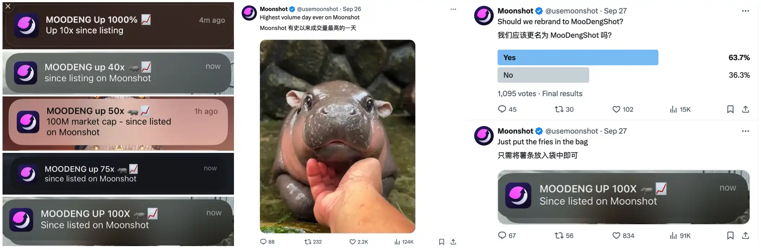Image resolution: width=761 pixels, height=250 pixels.
Task: Retweet the Highest volume day tweet
Action: coord(308,242)
